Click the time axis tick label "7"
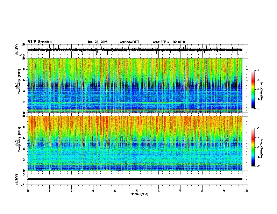 pyautogui.click(x=180, y=191)
